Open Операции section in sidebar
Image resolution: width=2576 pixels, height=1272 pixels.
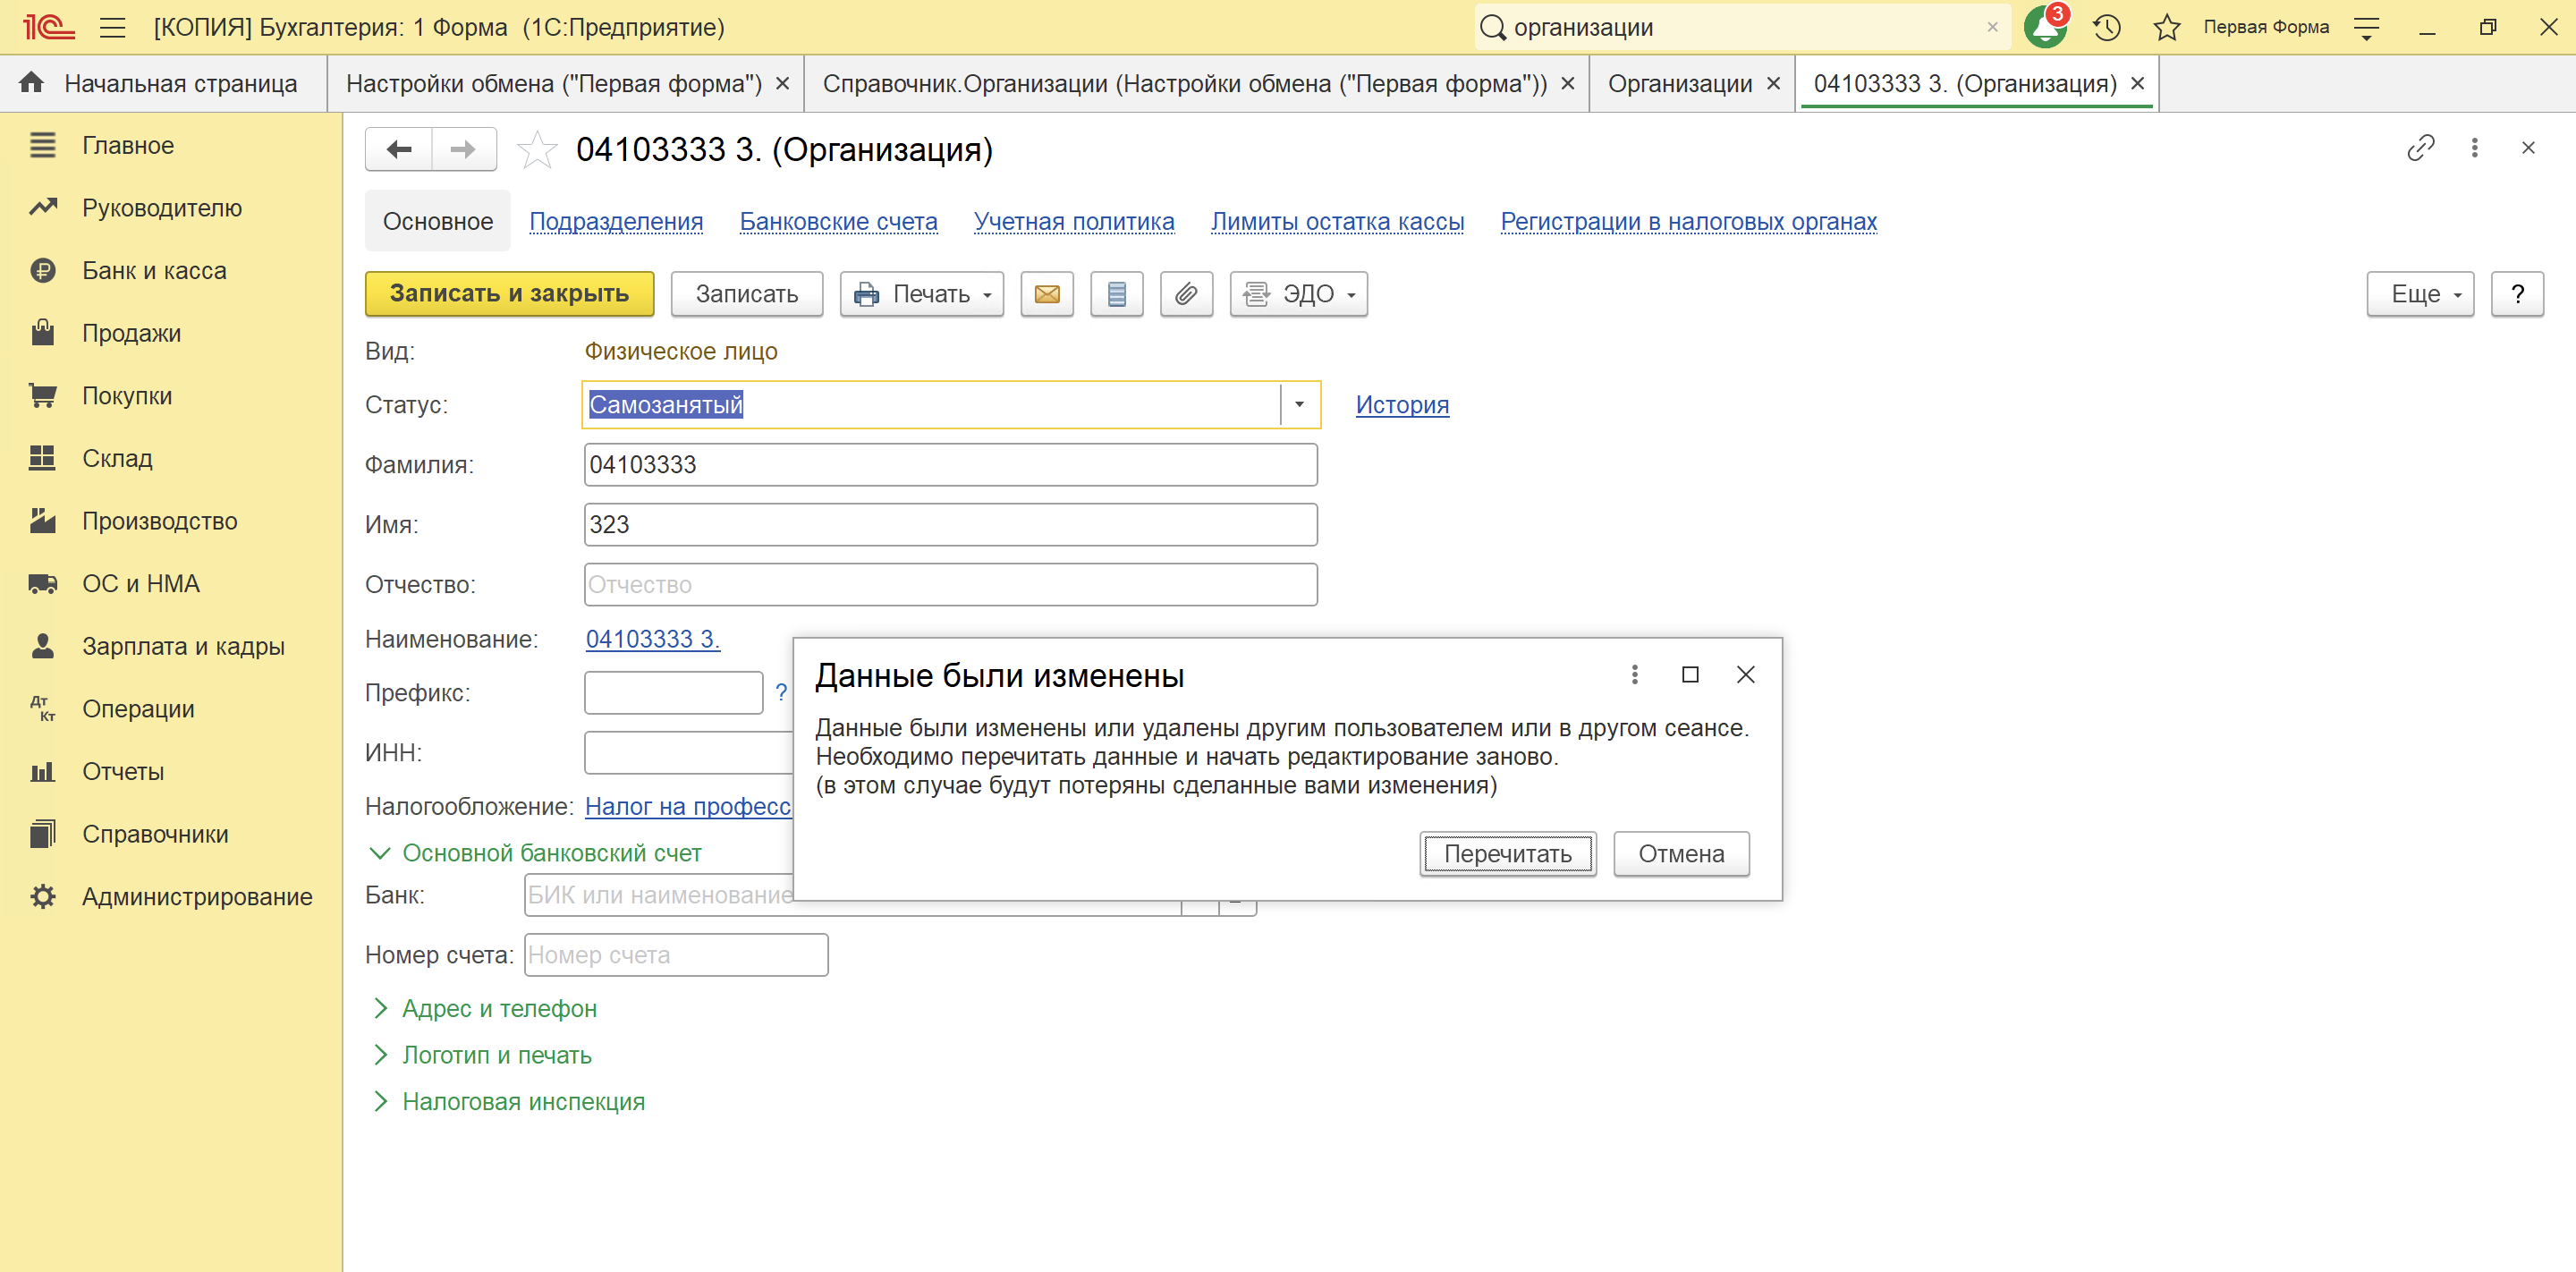click(138, 709)
